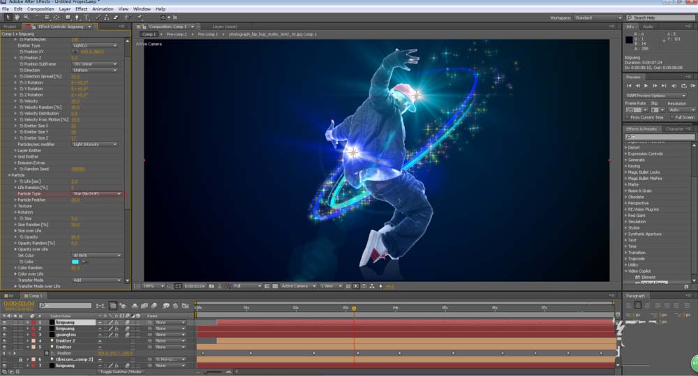Viewport: 698px width, 376px height.
Task: Click the timeline current time 0:00:03:04
Action: point(19,303)
